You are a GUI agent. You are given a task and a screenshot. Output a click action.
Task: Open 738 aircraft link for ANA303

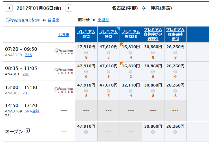[x=26, y=93]
